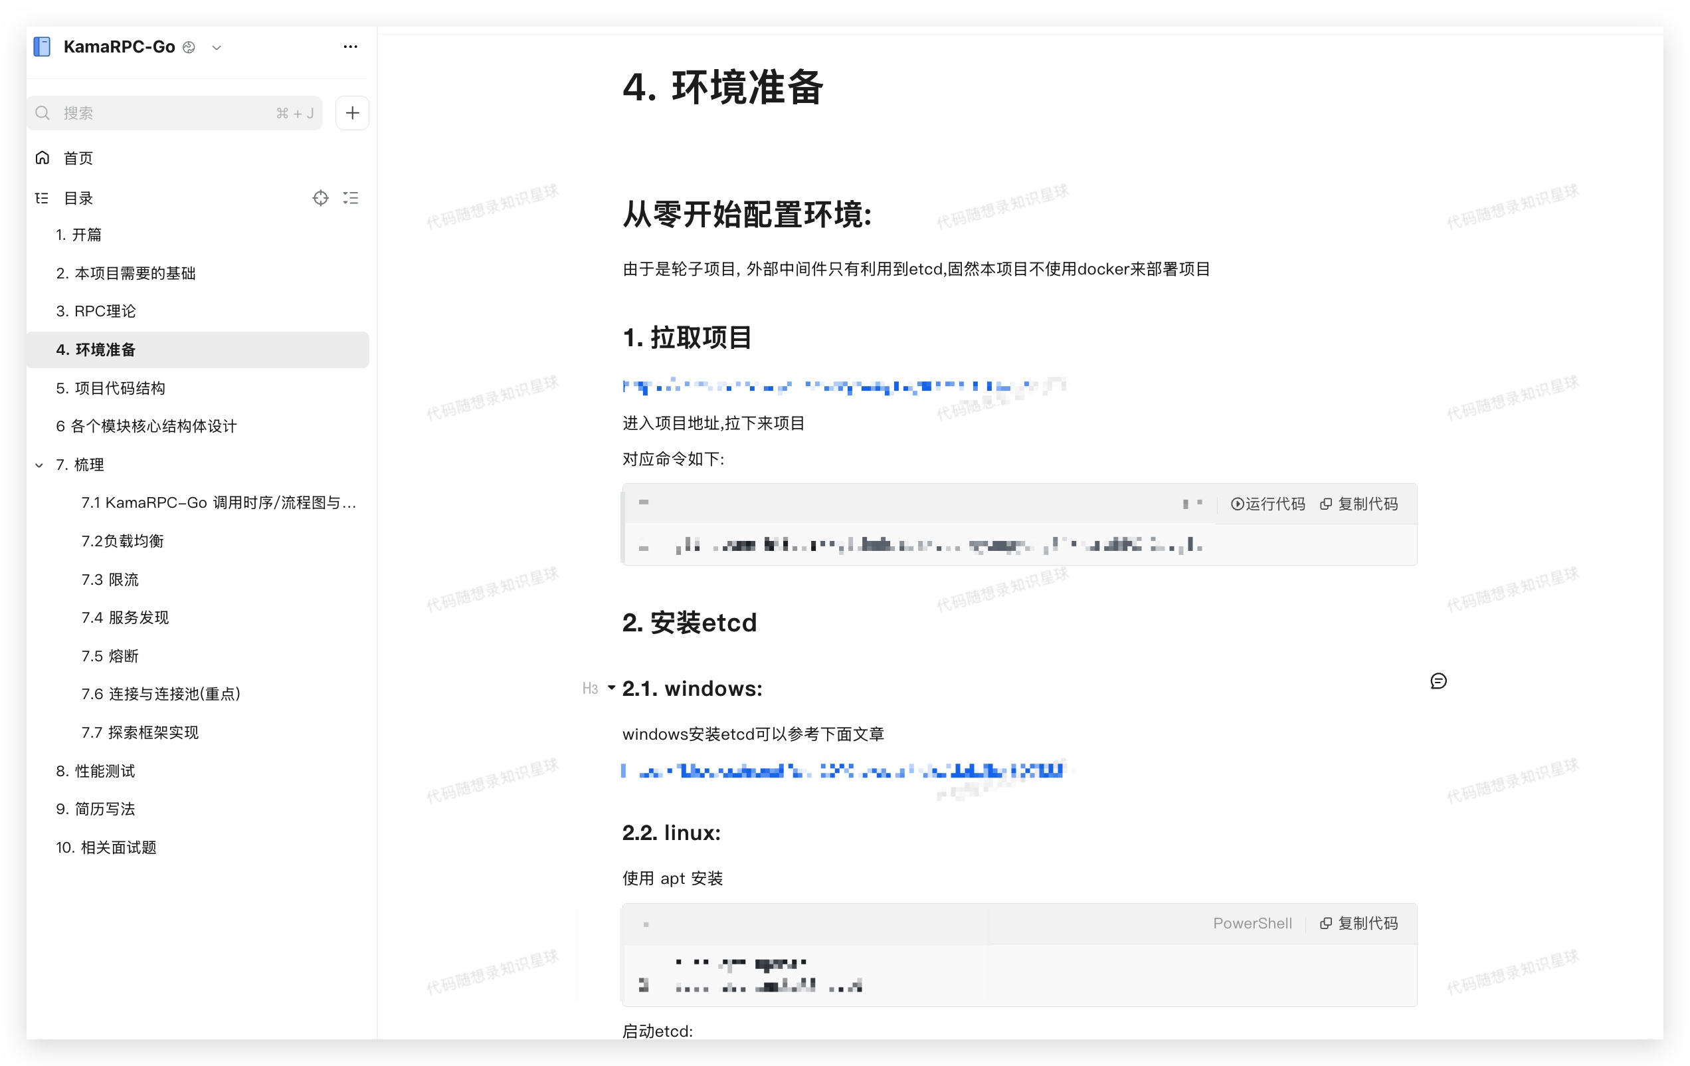Click the KamaRPC-Go knowledge base book icon
1690x1066 pixels.
coord(42,47)
